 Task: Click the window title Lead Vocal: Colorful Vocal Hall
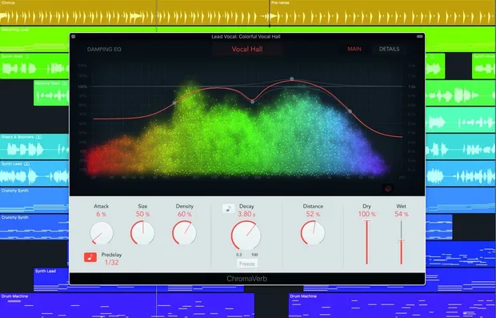(x=246, y=37)
